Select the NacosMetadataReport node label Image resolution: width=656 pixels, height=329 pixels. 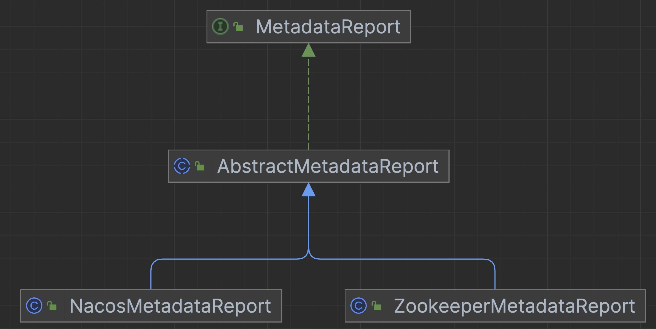(x=170, y=306)
